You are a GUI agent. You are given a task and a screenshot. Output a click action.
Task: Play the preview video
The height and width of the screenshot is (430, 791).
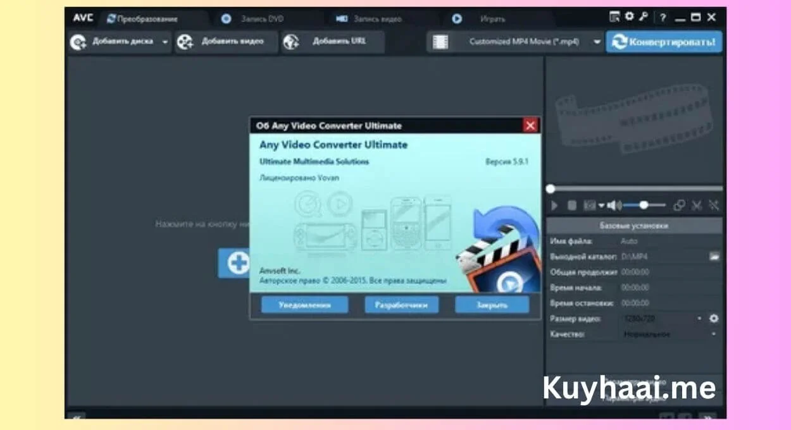coord(555,205)
